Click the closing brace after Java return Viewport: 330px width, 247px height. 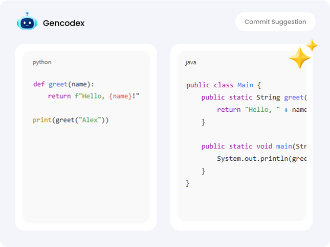(203, 122)
